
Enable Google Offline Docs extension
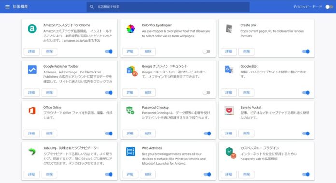point(207,93)
